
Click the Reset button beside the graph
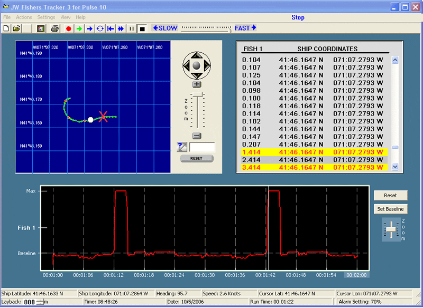[x=390, y=196]
